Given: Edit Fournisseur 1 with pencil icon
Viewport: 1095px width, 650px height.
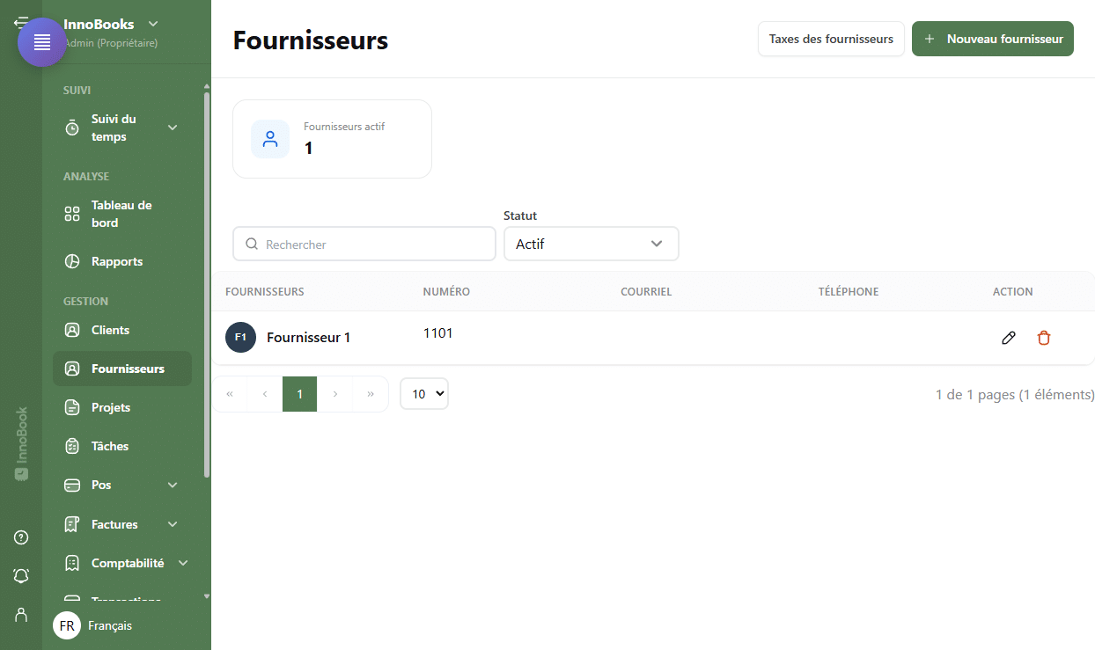Looking at the screenshot, I should click(1009, 338).
